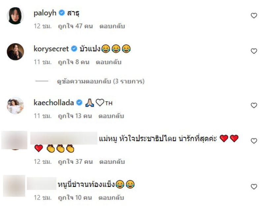Viewport: 264px width, 213px height.
Task: Reply to the หนูนี่ขำจนท้องแข็ง comment
Action: 111,198
